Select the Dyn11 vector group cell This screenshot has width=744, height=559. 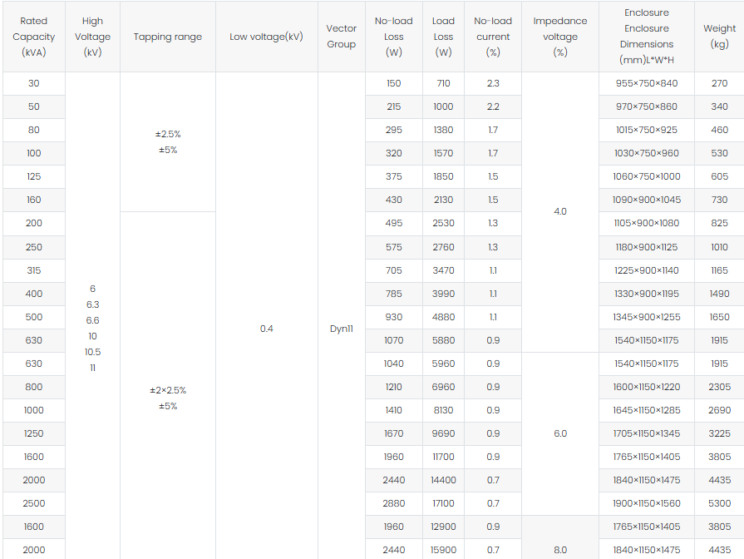[x=341, y=329]
